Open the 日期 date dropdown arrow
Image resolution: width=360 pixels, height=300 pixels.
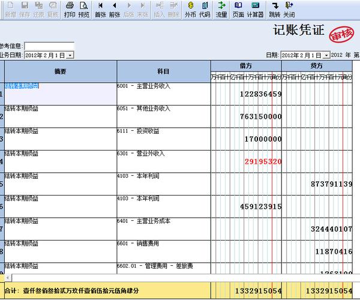click(x=326, y=55)
